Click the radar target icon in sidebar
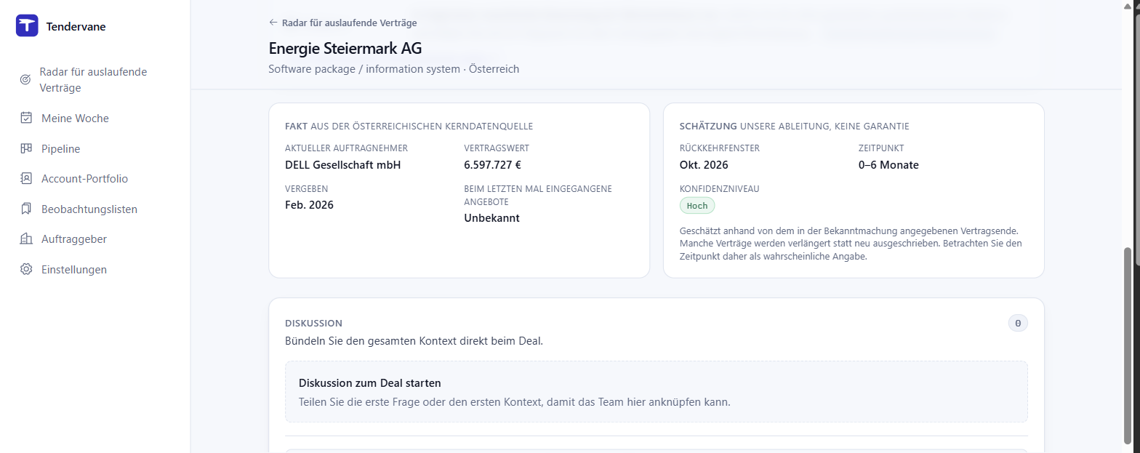This screenshot has width=1140, height=453. (25, 80)
